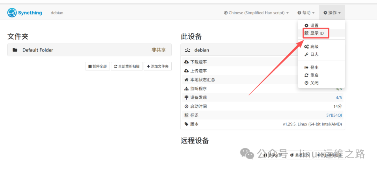Click the 4/5 device discovery link
The height and width of the screenshot is (169, 377).
(x=339, y=98)
